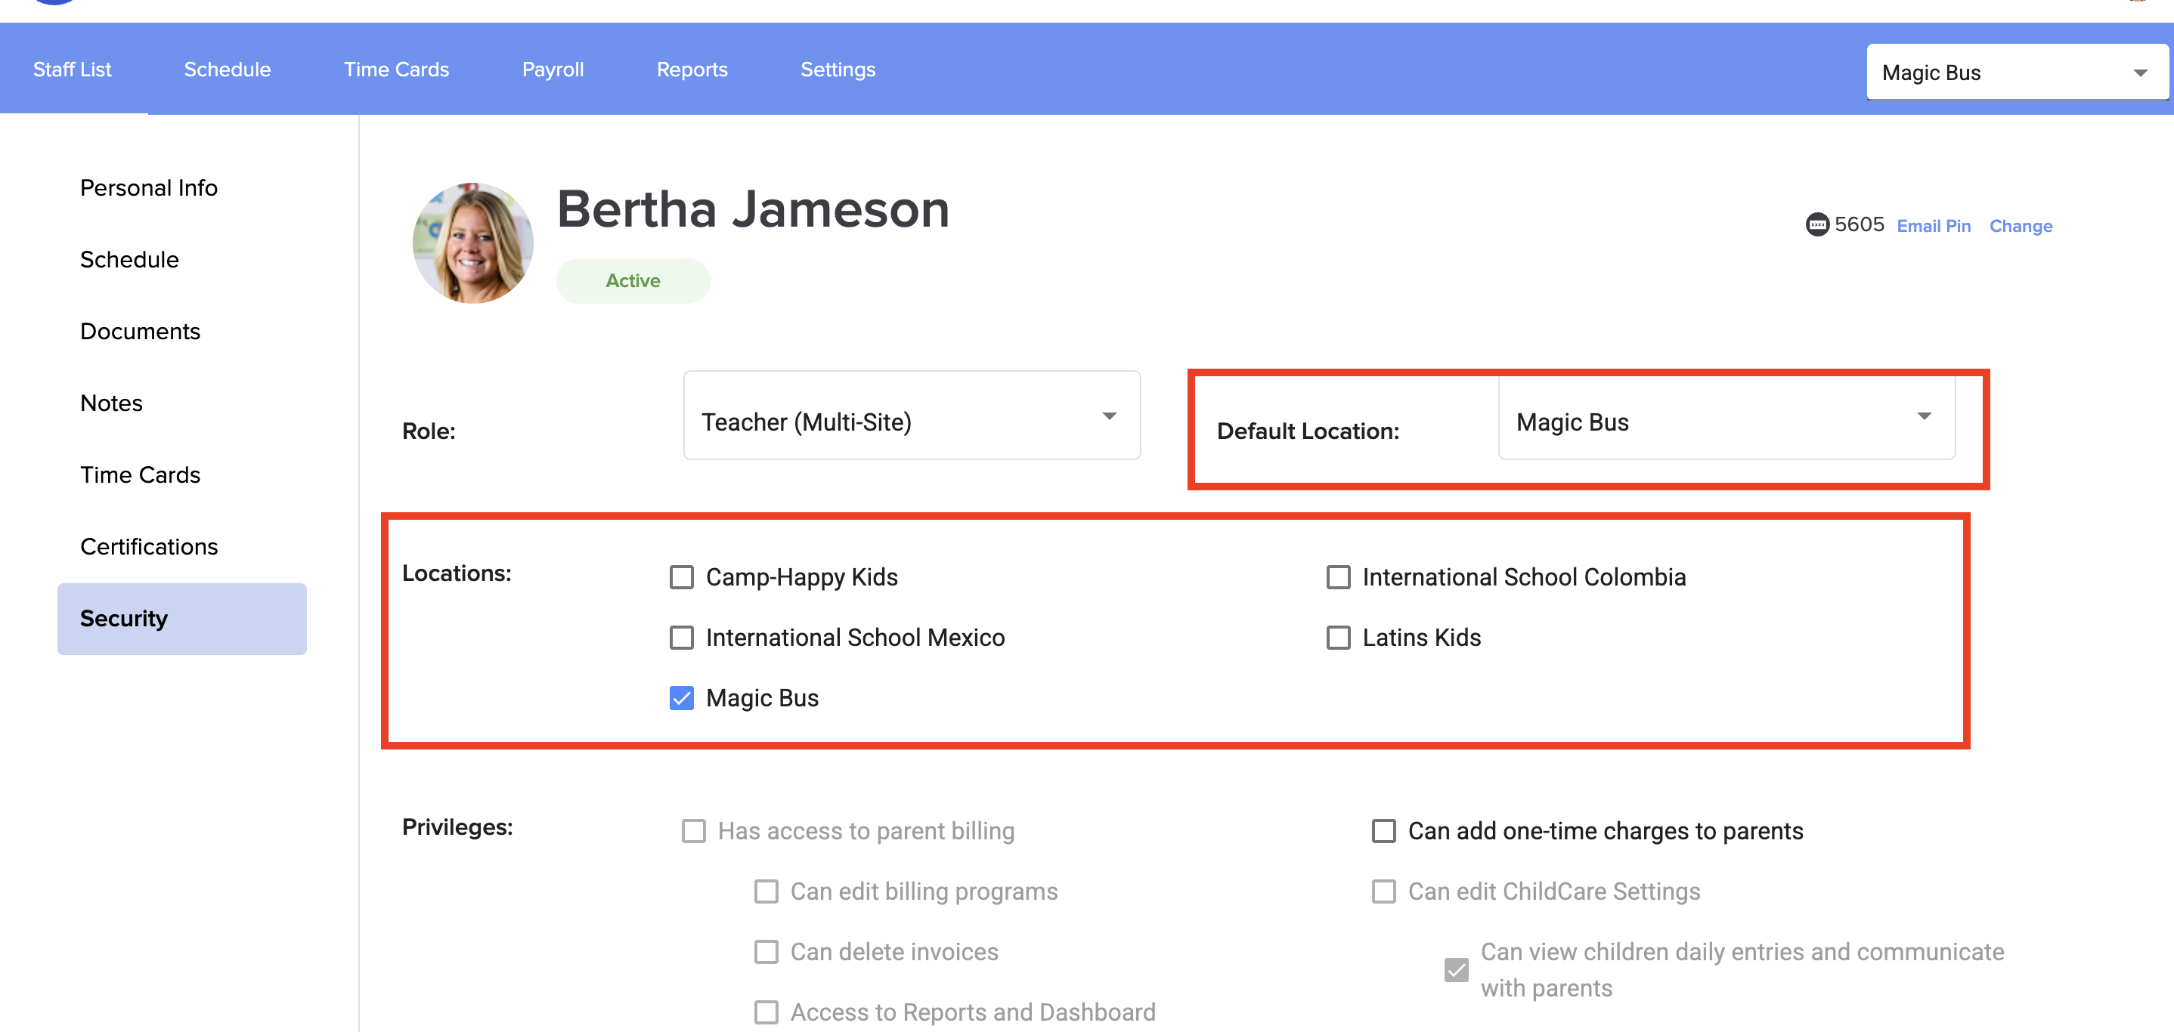2174x1032 pixels.
Task: Open Personal Info in the sidebar
Action: tap(148, 187)
